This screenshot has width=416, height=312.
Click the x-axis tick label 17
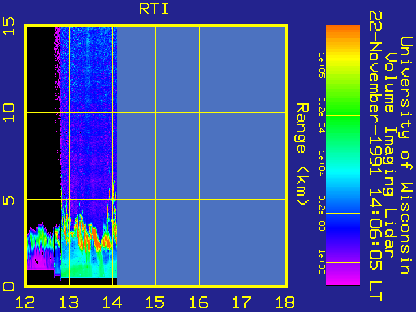242,302
